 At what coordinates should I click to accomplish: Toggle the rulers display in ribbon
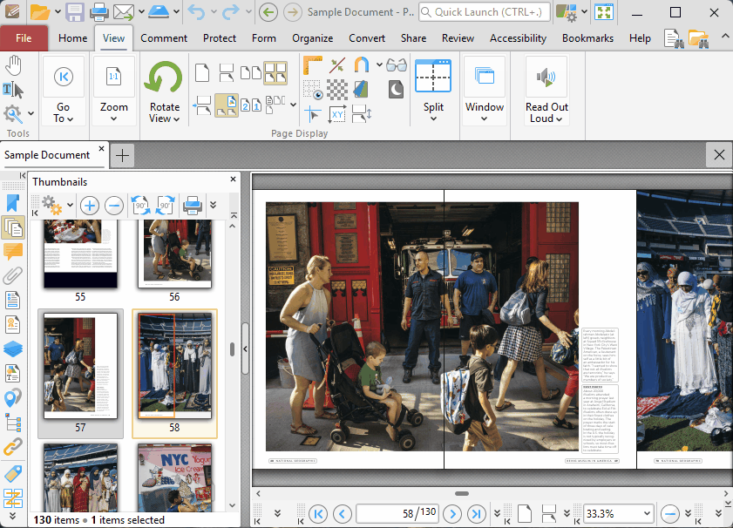click(312, 65)
